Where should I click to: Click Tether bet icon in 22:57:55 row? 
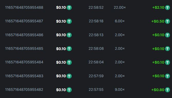(69, 90)
